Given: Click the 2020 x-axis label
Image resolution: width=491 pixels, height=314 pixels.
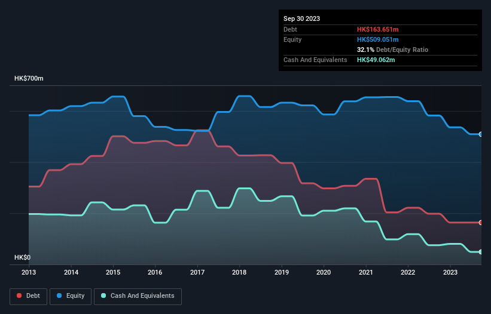Looking at the screenshot, I should (x=324, y=272).
